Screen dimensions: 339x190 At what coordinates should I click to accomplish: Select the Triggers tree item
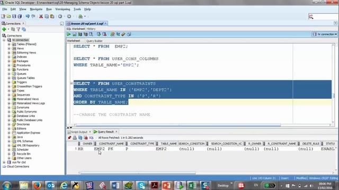[x=22, y=82]
